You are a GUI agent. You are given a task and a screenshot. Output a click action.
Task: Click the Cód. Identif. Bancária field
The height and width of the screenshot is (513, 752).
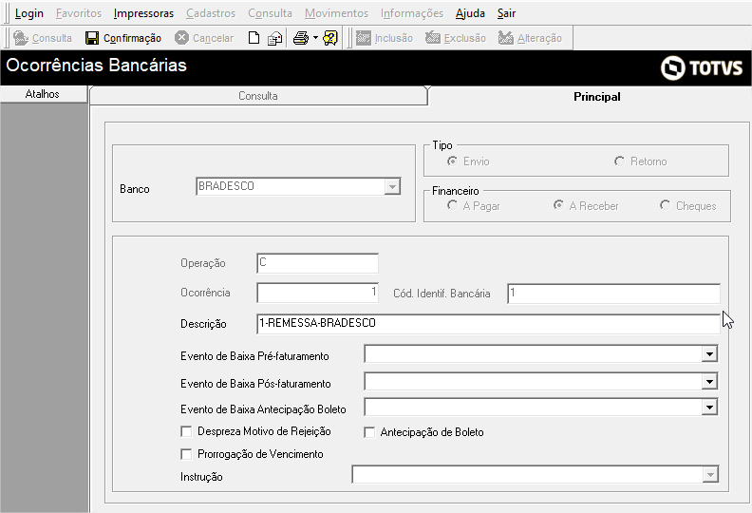click(x=613, y=294)
